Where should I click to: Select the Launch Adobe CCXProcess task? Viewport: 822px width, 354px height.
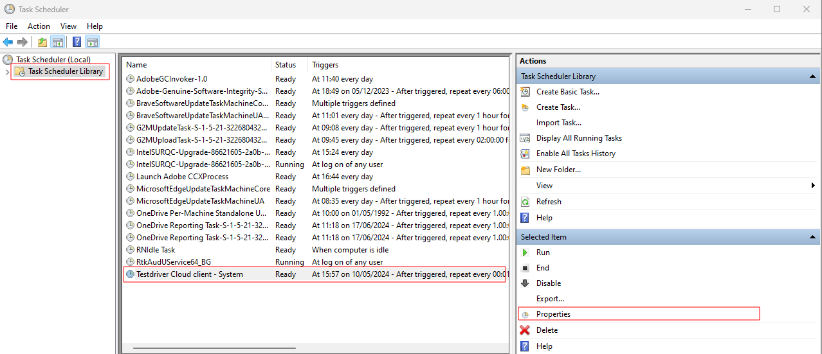coord(182,177)
